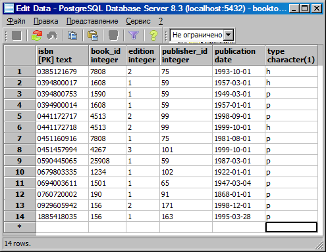This screenshot has height=252, width=326.
Task: Click the resize grip in status bar corner
Action: pos(319,245)
